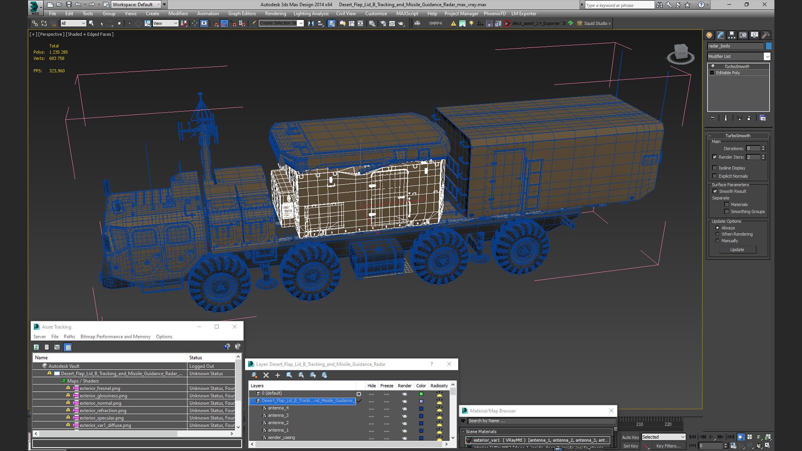Save file icon in quick access toolbar
Viewport: 802px width, 451px height.
(x=69, y=5)
